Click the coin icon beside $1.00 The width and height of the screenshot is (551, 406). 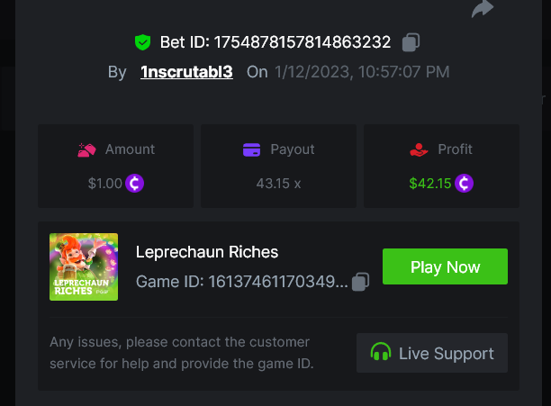pyautogui.click(x=135, y=184)
